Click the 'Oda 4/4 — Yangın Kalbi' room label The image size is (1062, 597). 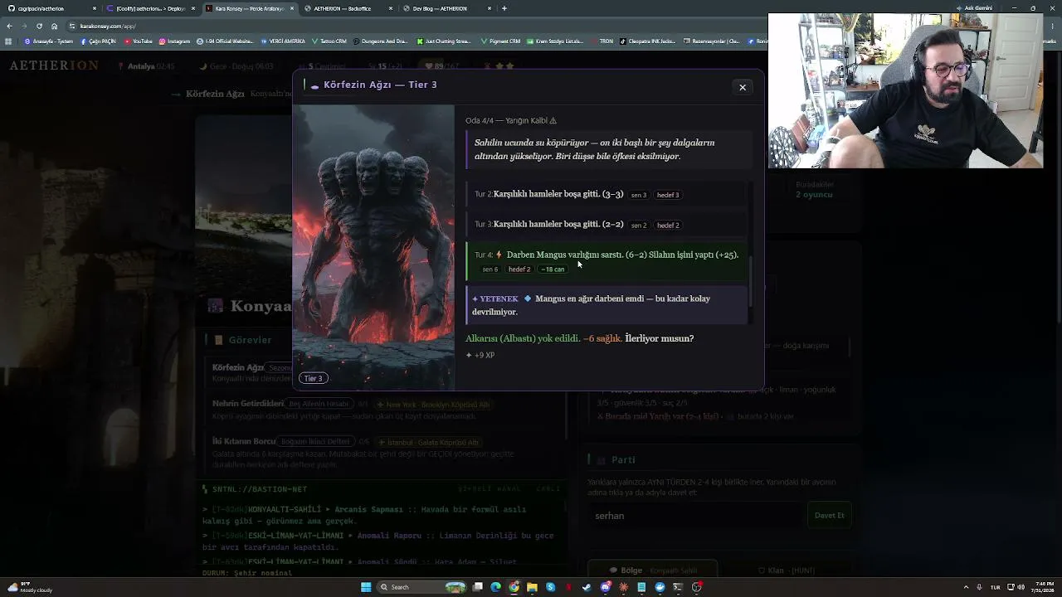pos(511,120)
